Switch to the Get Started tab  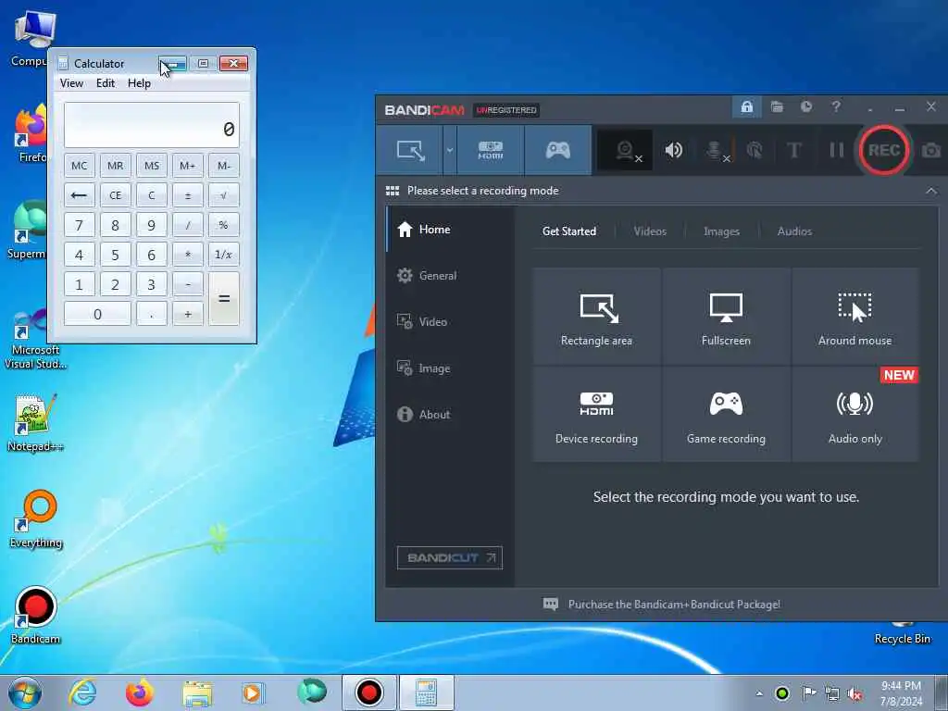pos(569,231)
